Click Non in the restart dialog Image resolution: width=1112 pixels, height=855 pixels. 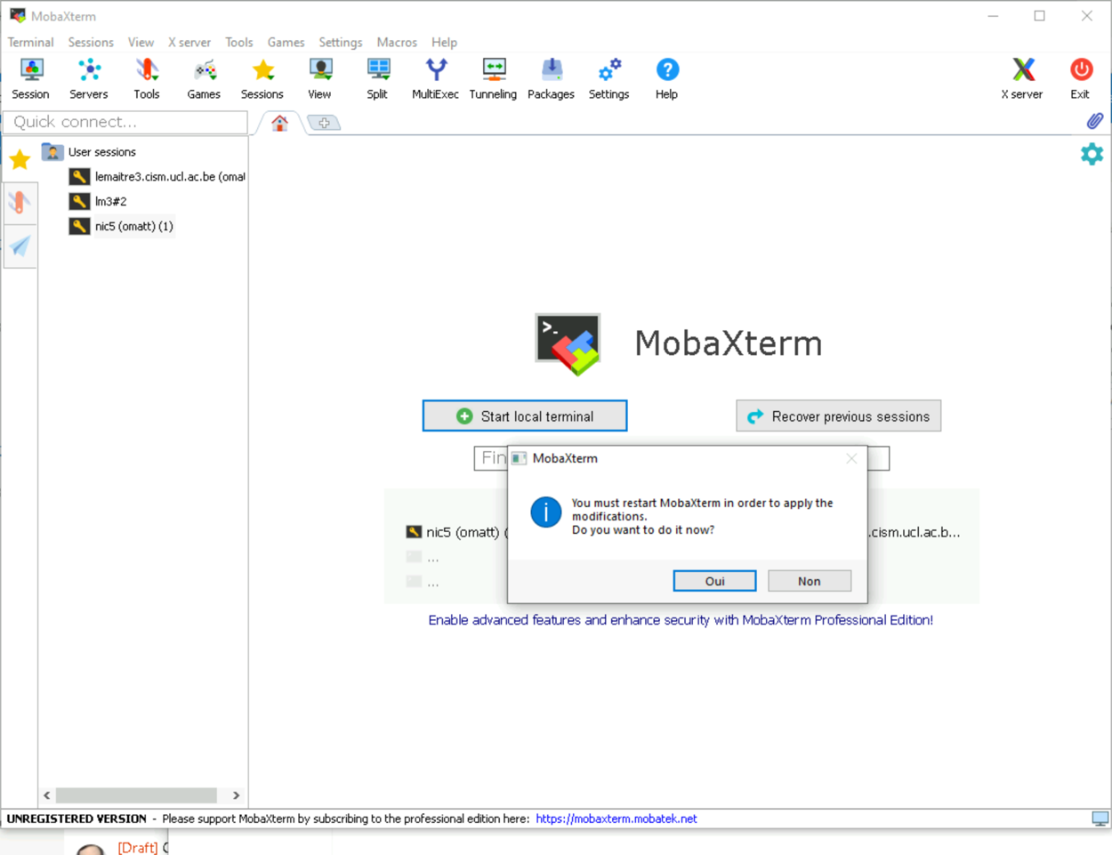point(810,581)
